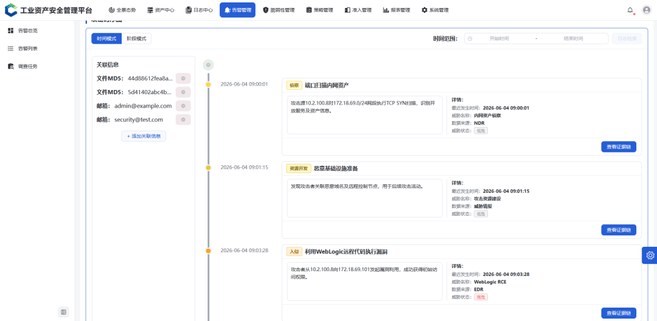View evidence chain for 恶意基础设施准备

(x=619, y=230)
